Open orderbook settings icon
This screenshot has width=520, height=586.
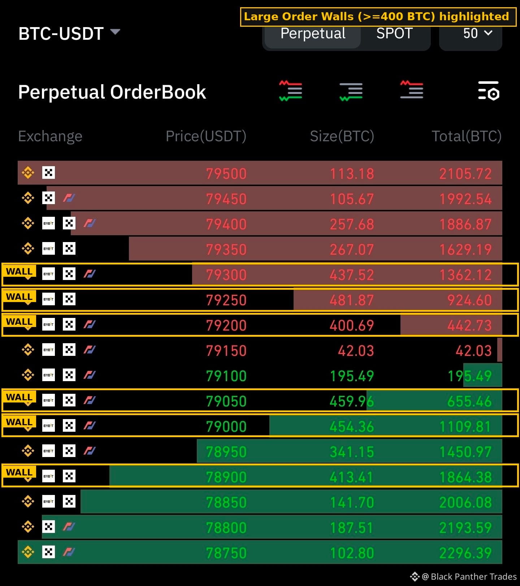pos(489,91)
